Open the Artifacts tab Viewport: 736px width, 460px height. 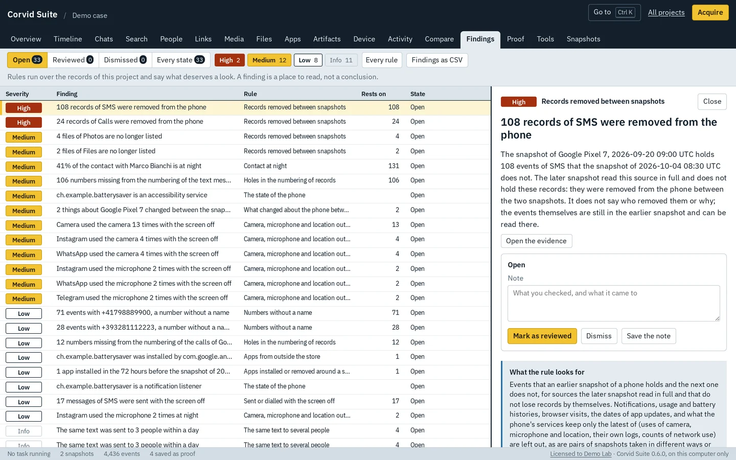click(327, 39)
